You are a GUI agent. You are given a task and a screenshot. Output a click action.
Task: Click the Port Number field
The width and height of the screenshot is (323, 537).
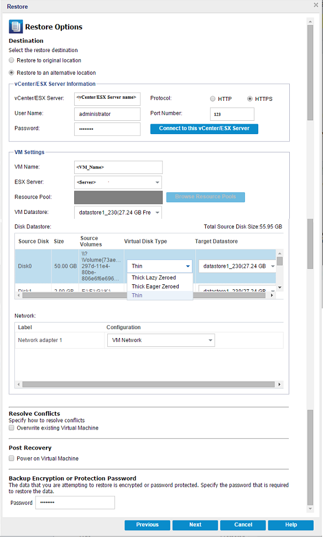pos(232,114)
